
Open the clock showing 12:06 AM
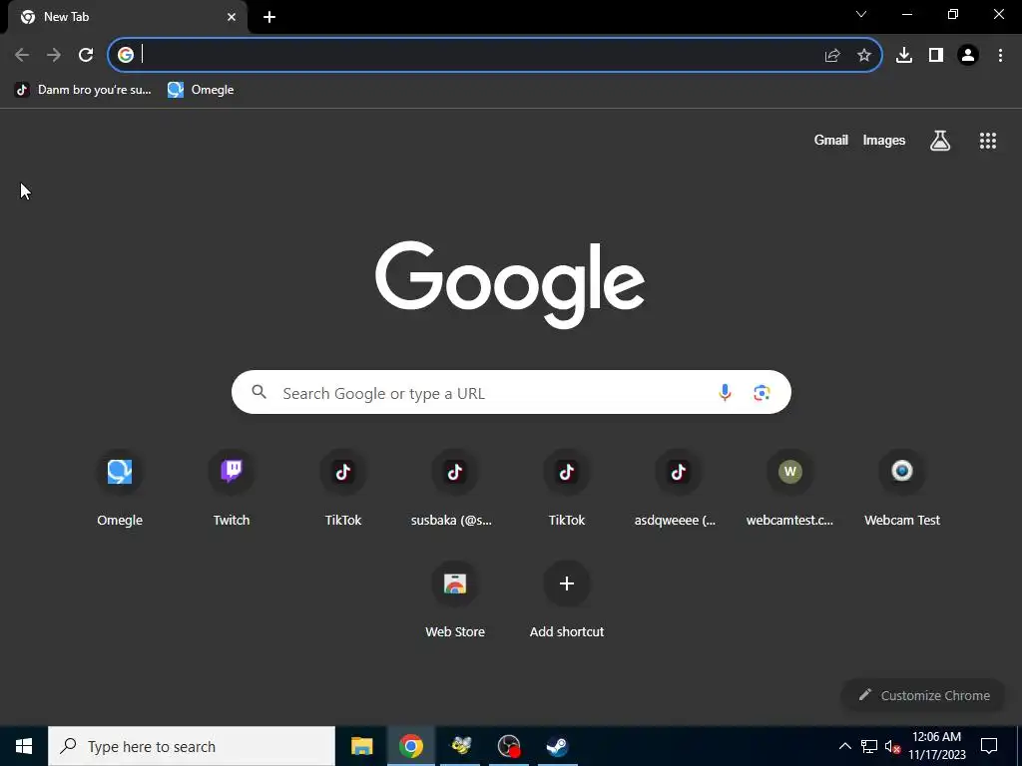coord(936,746)
